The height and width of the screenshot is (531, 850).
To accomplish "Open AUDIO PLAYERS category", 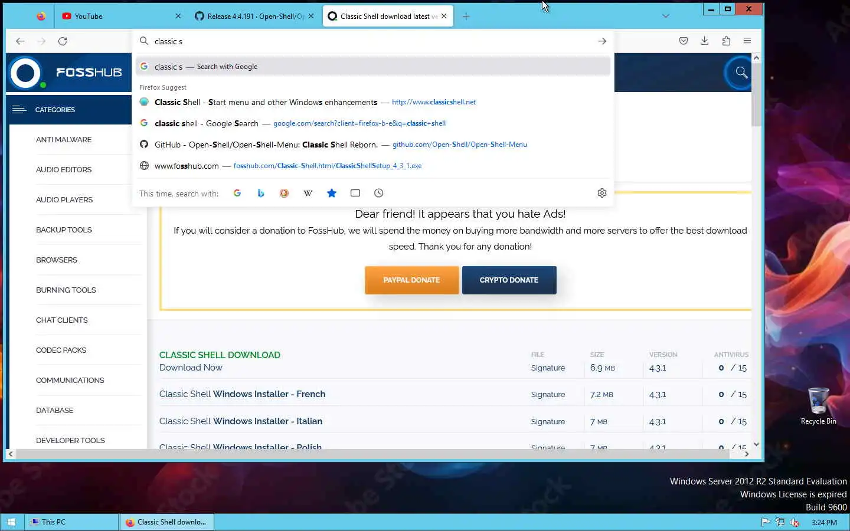I will [x=64, y=200].
